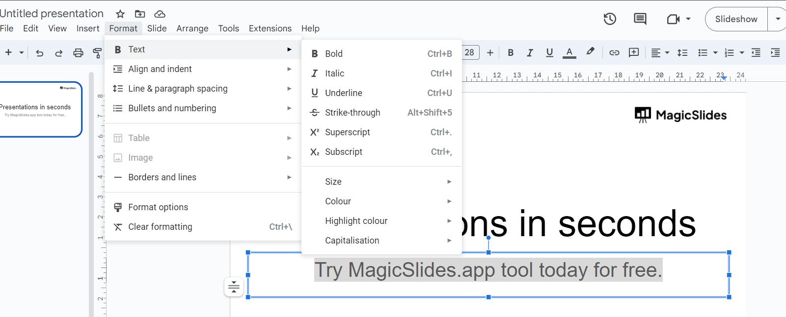This screenshot has height=317, width=786.
Task: Open the text colour picker
Action: [569, 52]
